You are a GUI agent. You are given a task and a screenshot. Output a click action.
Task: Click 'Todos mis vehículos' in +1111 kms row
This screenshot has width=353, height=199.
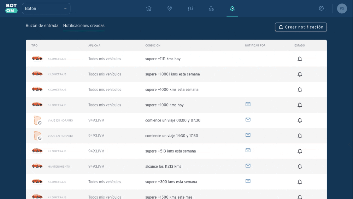click(105, 59)
